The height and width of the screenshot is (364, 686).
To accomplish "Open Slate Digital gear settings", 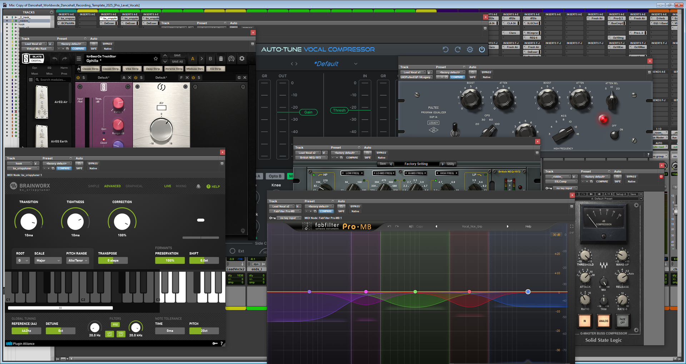I will pos(242,59).
